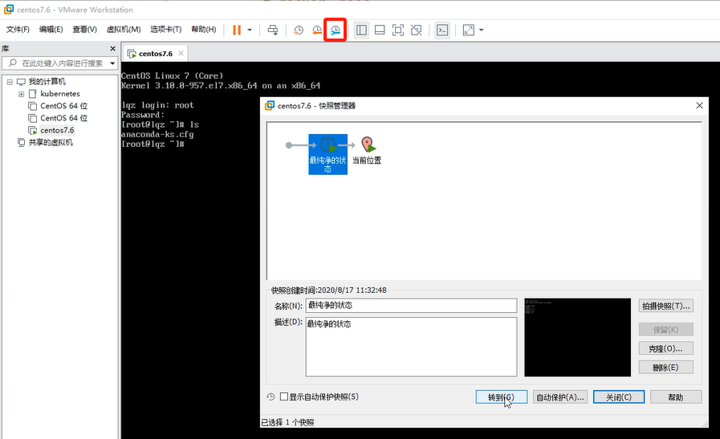This screenshot has height=439, width=720.
Task: Open the 选项卡(T) menu
Action: point(166,30)
